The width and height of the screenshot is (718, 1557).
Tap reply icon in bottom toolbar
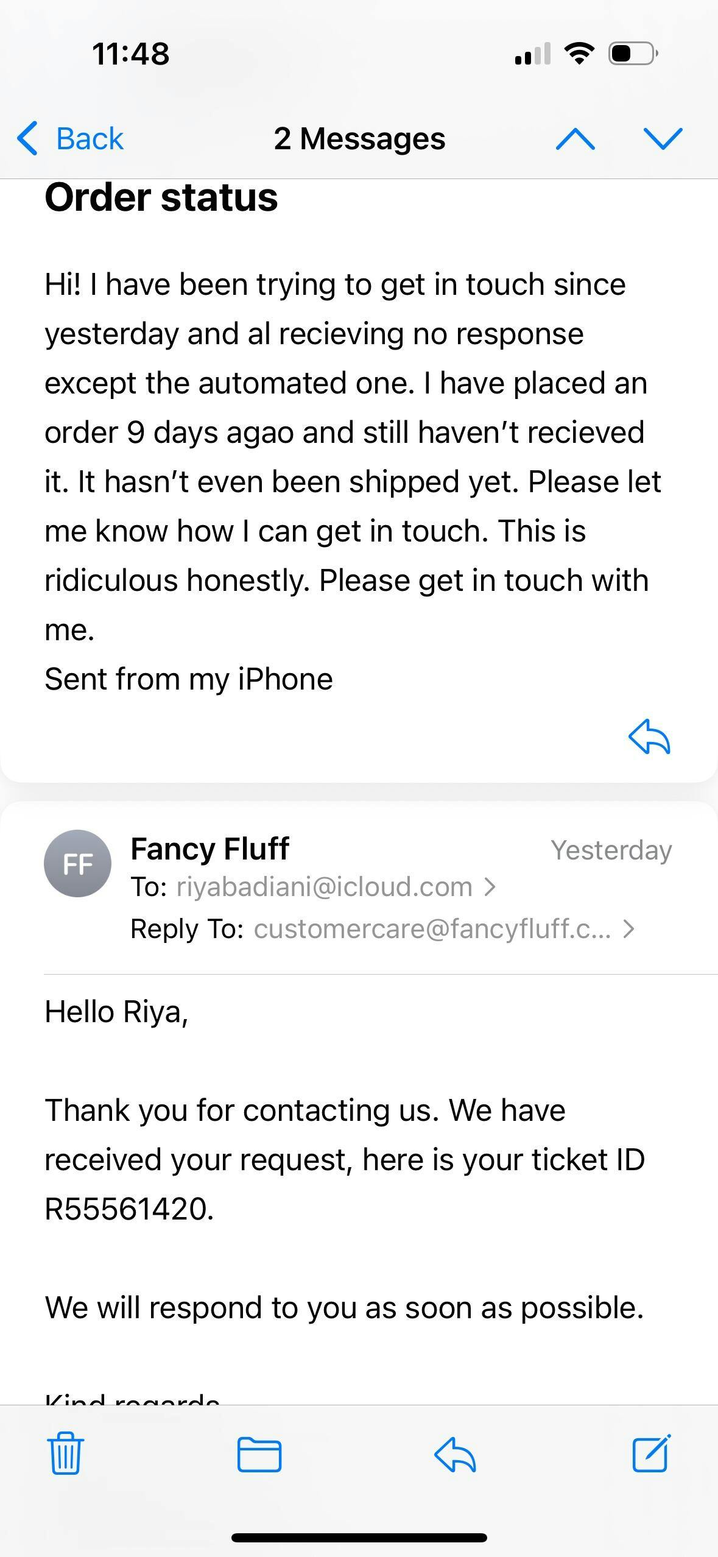[x=455, y=1455]
